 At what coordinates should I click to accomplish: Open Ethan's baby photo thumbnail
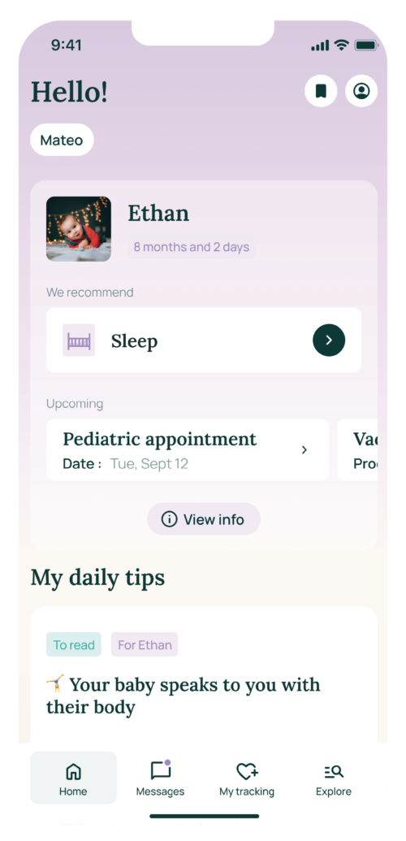tap(79, 229)
